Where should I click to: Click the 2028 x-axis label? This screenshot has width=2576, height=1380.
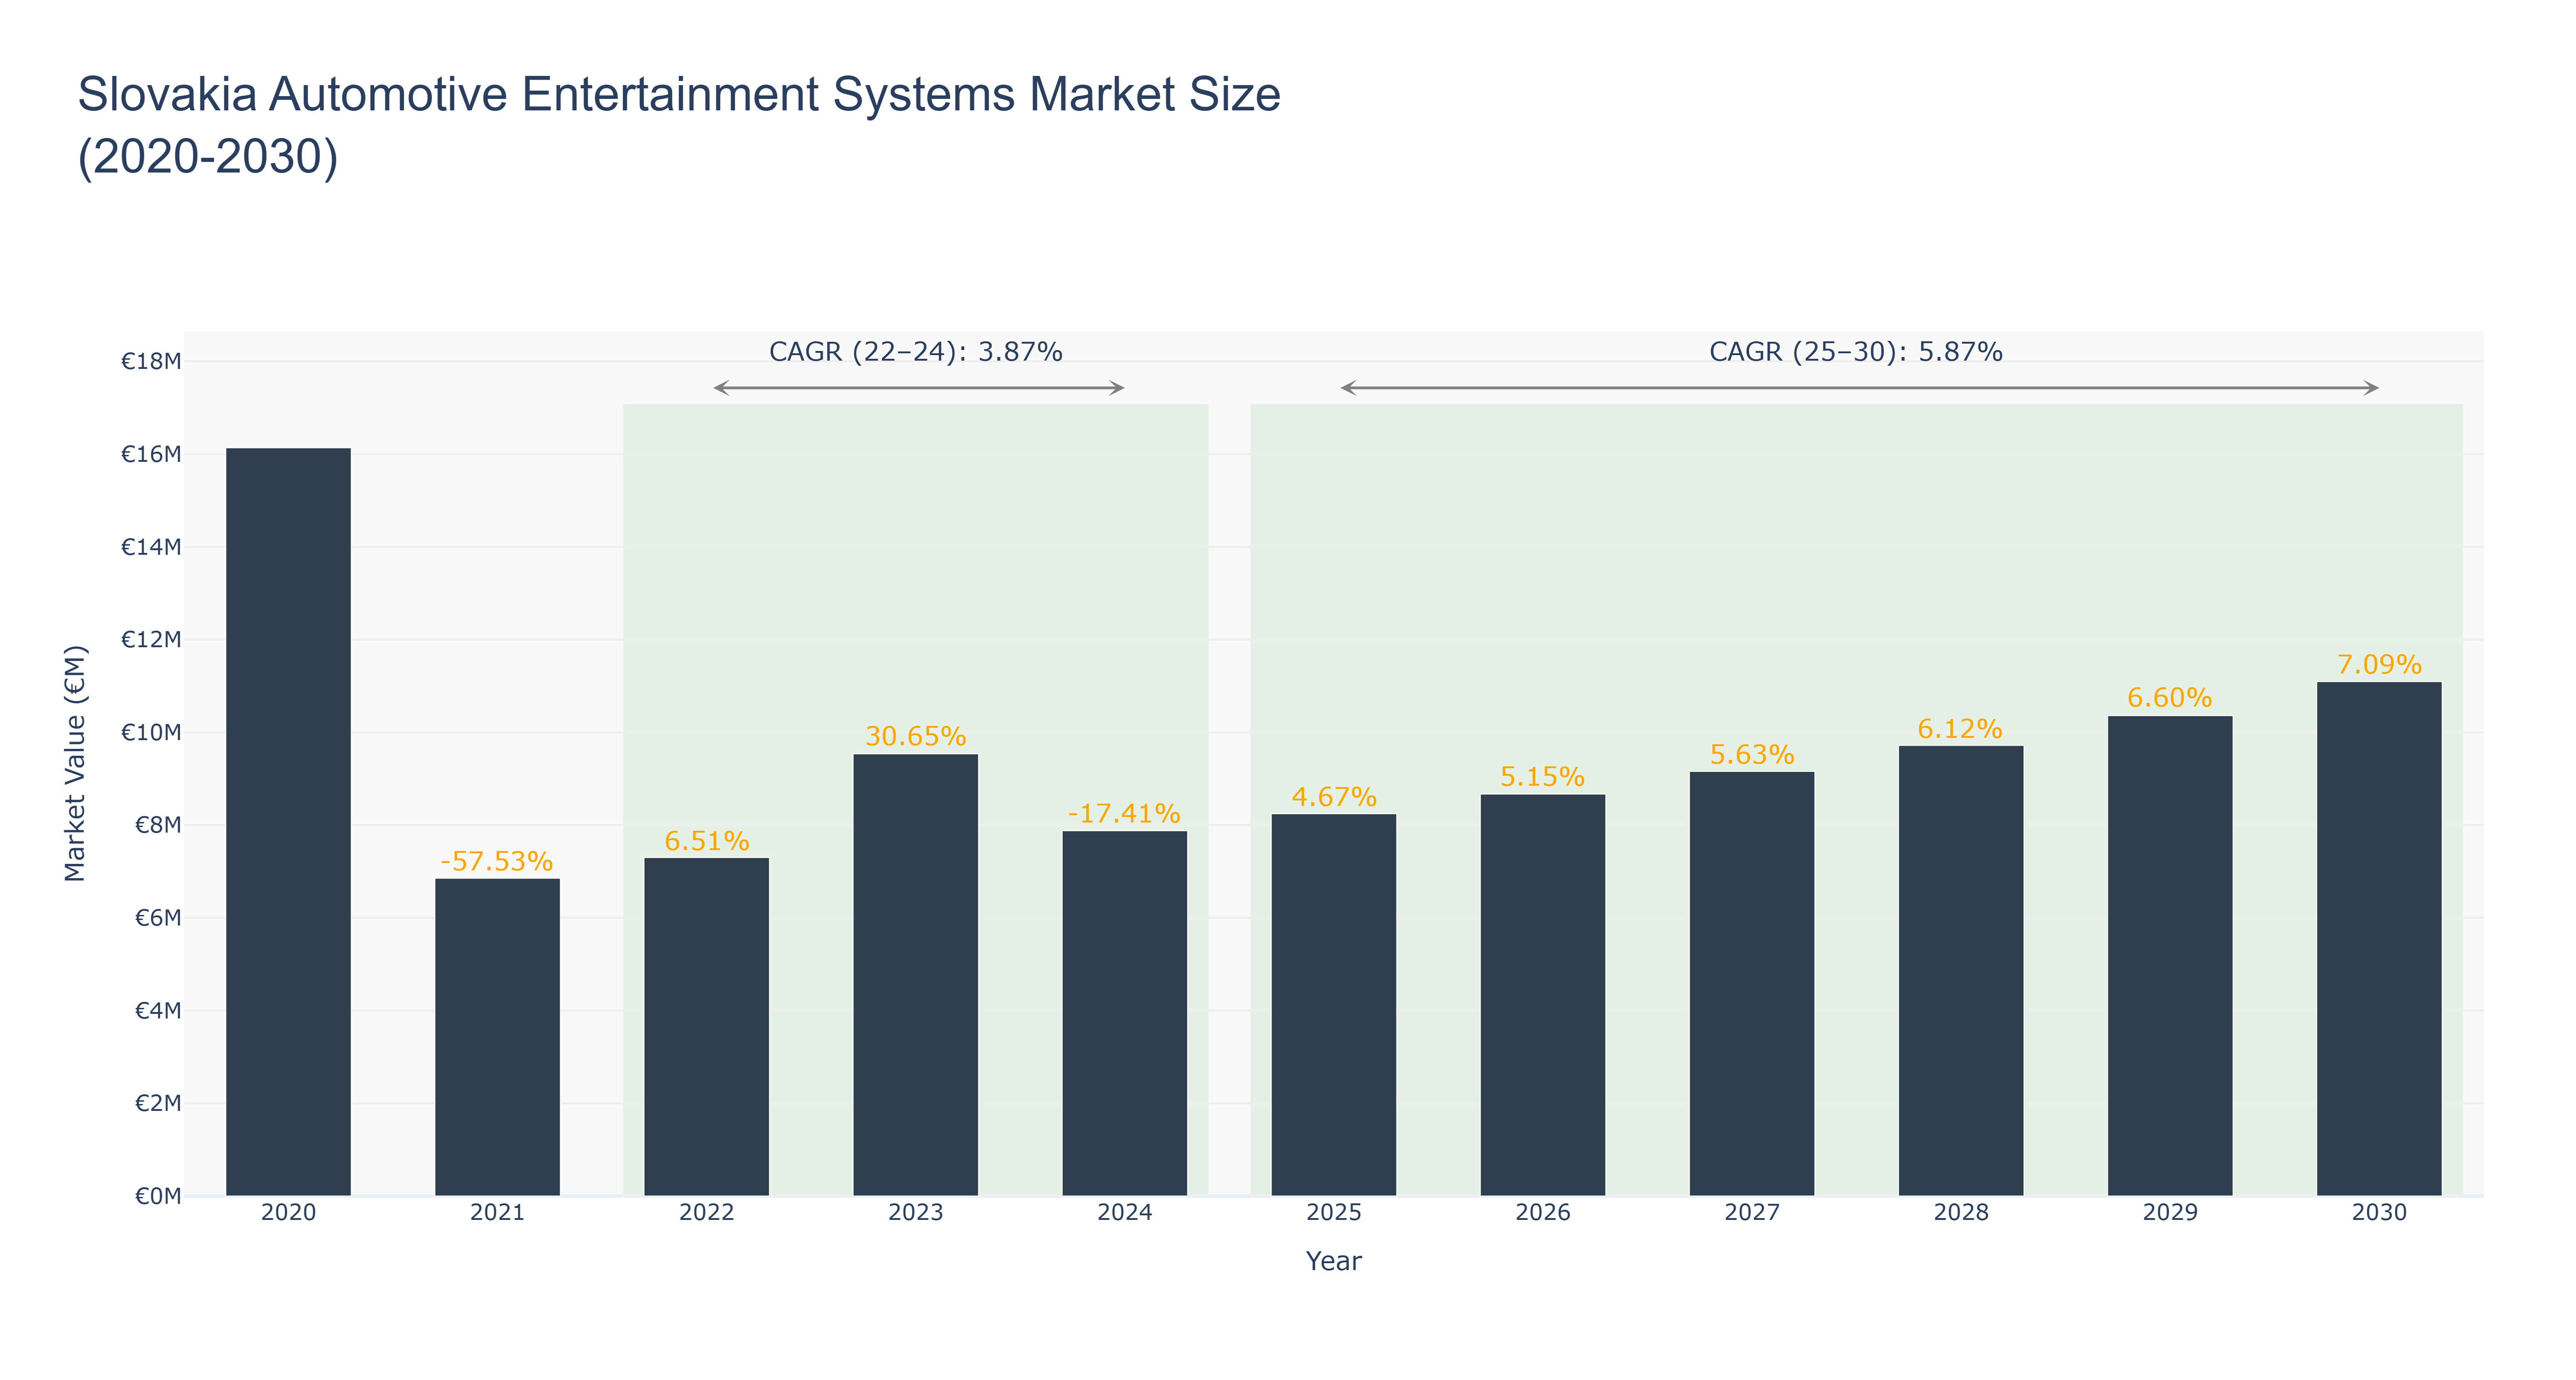coord(1960,1213)
